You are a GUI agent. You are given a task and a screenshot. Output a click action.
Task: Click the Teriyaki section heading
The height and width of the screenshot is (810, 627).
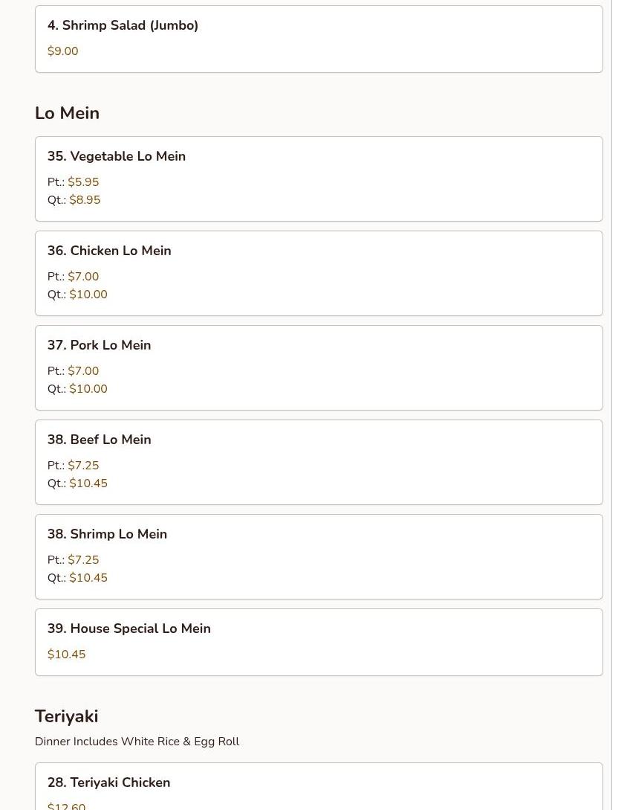coord(66,716)
